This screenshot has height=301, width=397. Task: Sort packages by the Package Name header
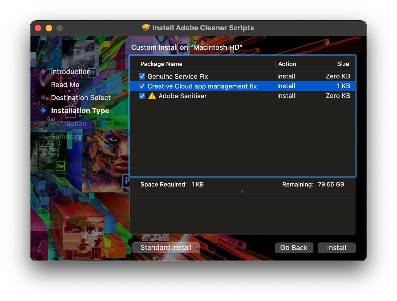[161, 64]
